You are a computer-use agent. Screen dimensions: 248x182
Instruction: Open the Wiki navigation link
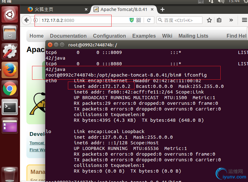point(167,36)
